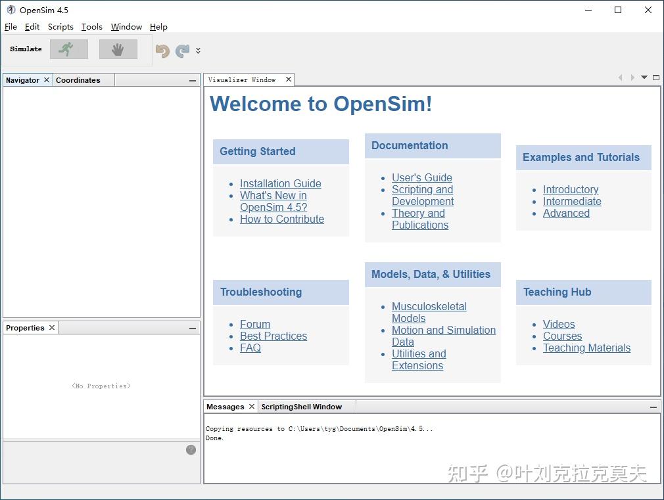Close the Navigator tab
Viewport: 664px width, 500px height.
pos(46,80)
